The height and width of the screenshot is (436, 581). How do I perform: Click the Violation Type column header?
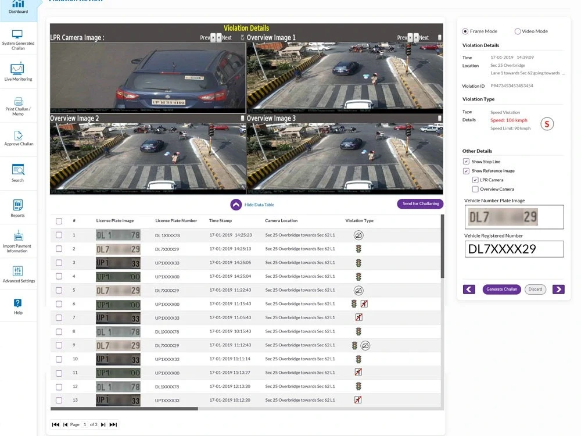pyautogui.click(x=360, y=220)
